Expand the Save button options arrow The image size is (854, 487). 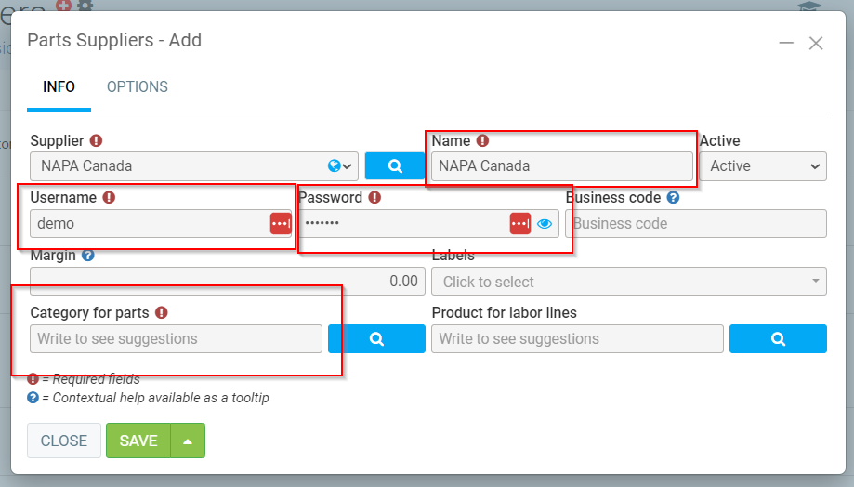point(188,441)
